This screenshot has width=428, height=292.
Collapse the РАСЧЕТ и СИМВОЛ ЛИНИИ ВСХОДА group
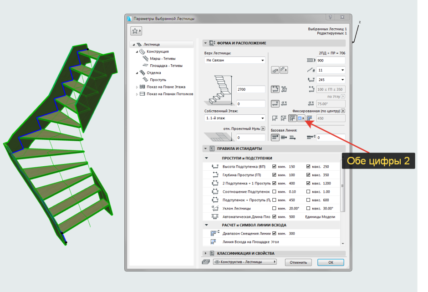click(x=206, y=225)
